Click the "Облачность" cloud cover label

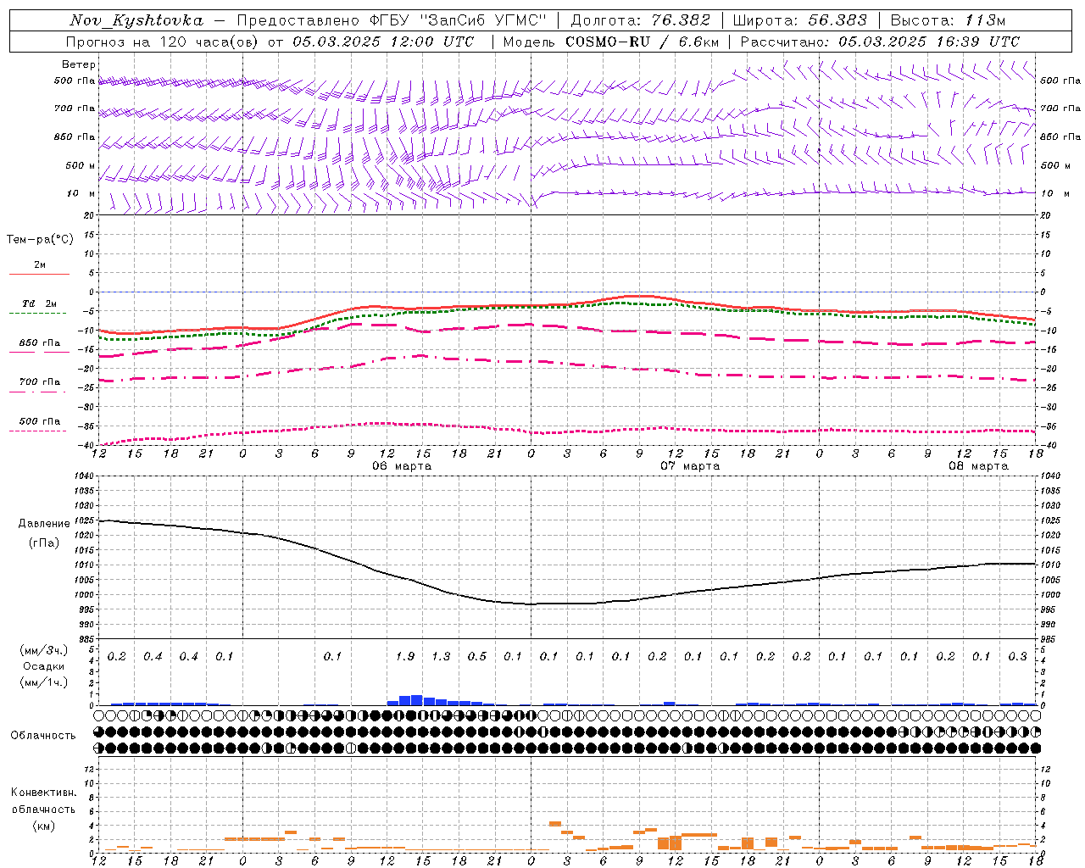click(43, 735)
